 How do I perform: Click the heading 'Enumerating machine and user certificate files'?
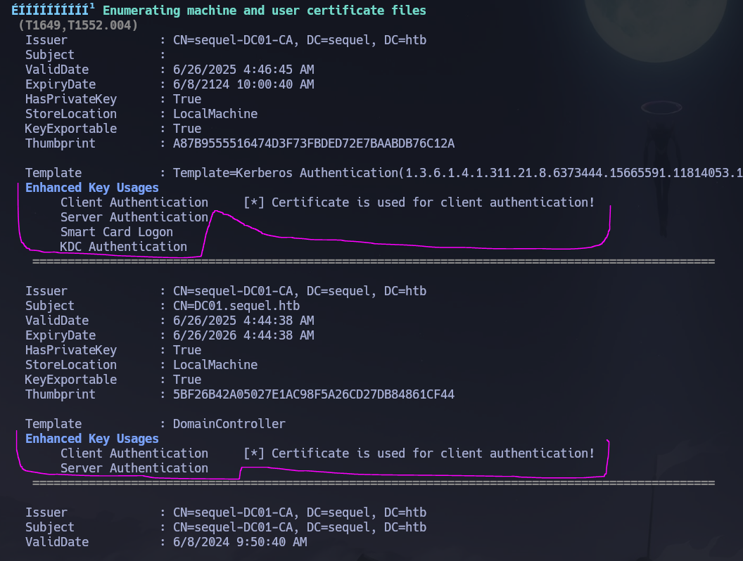[265, 11]
